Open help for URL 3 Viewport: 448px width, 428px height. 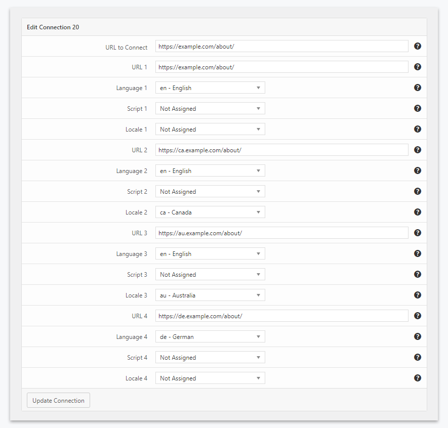click(x=417, y=232)
